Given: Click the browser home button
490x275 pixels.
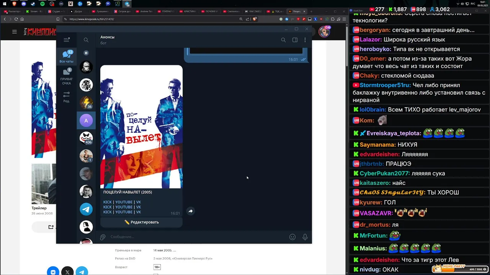Looking at the screenshot, I should tap(22, 19).
